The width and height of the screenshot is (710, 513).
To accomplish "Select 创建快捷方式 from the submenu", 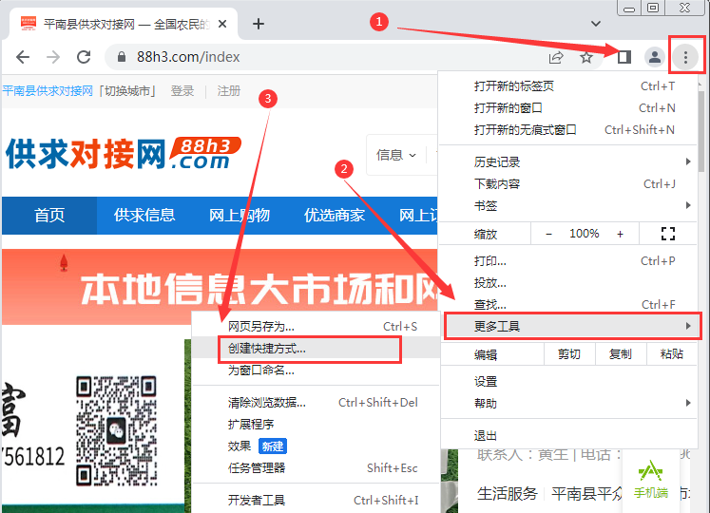I will [x=267, y=349].
